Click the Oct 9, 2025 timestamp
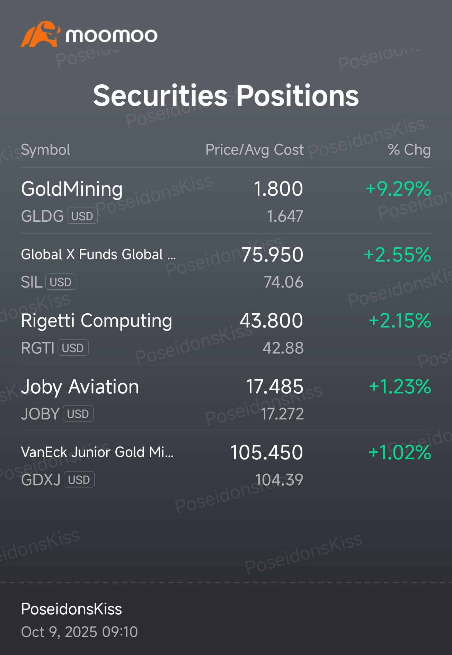The height and width of the screenshot is (655, 452). point(79,632)
